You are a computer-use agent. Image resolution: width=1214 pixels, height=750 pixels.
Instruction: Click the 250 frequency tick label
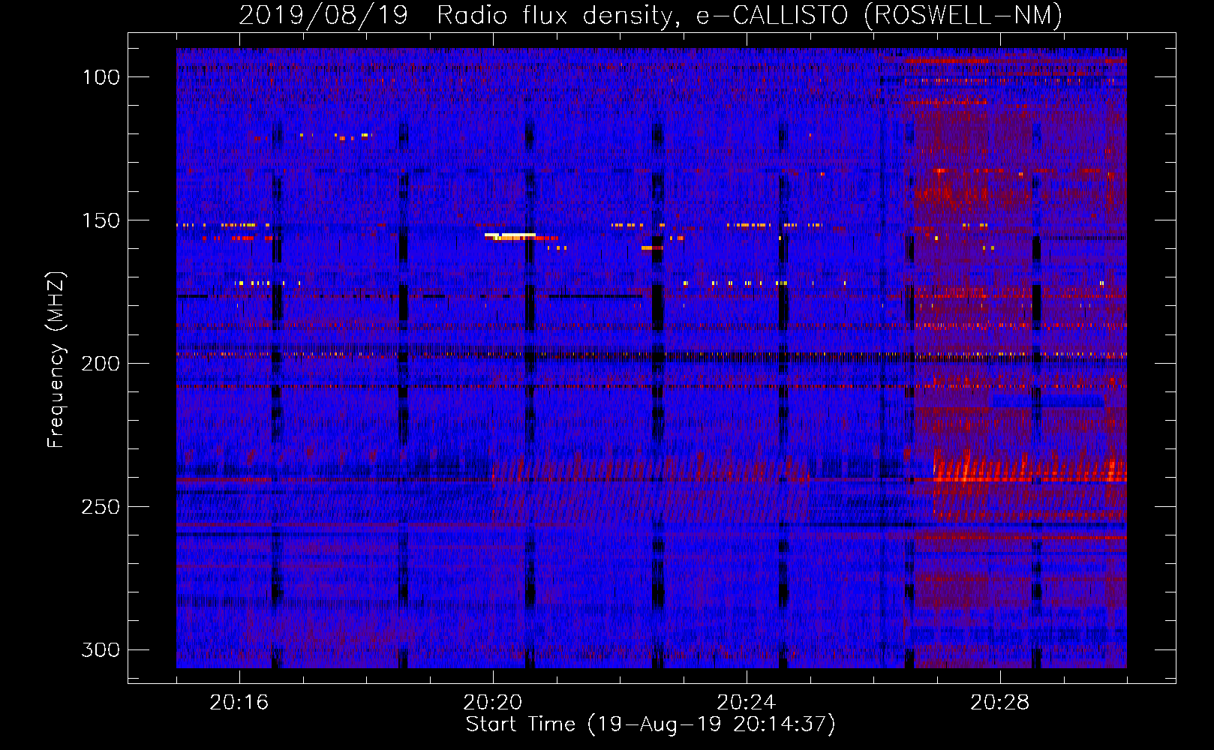[101, 507]
